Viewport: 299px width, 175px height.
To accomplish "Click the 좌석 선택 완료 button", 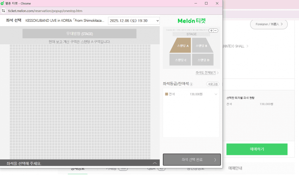I will [192, 160].
